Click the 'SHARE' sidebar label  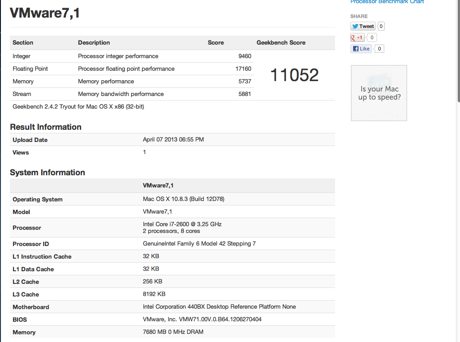[x=359, y=16]
